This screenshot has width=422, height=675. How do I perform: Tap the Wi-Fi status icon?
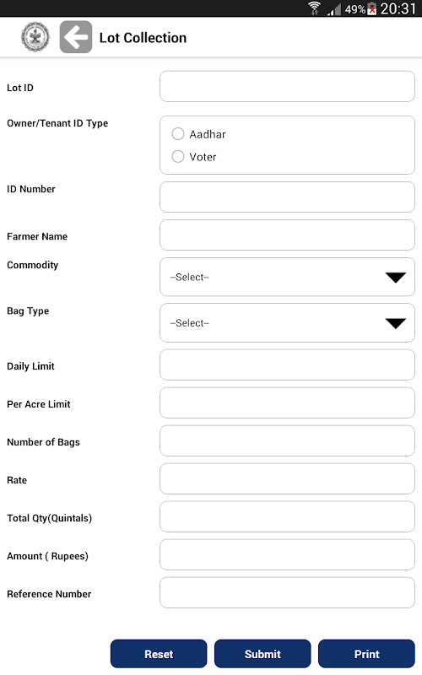pos(314,8)
